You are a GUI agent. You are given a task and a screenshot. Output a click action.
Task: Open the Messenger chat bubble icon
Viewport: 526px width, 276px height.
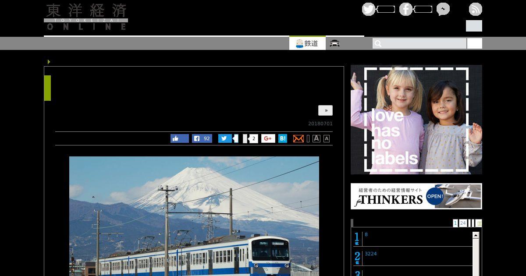[443, 9]
